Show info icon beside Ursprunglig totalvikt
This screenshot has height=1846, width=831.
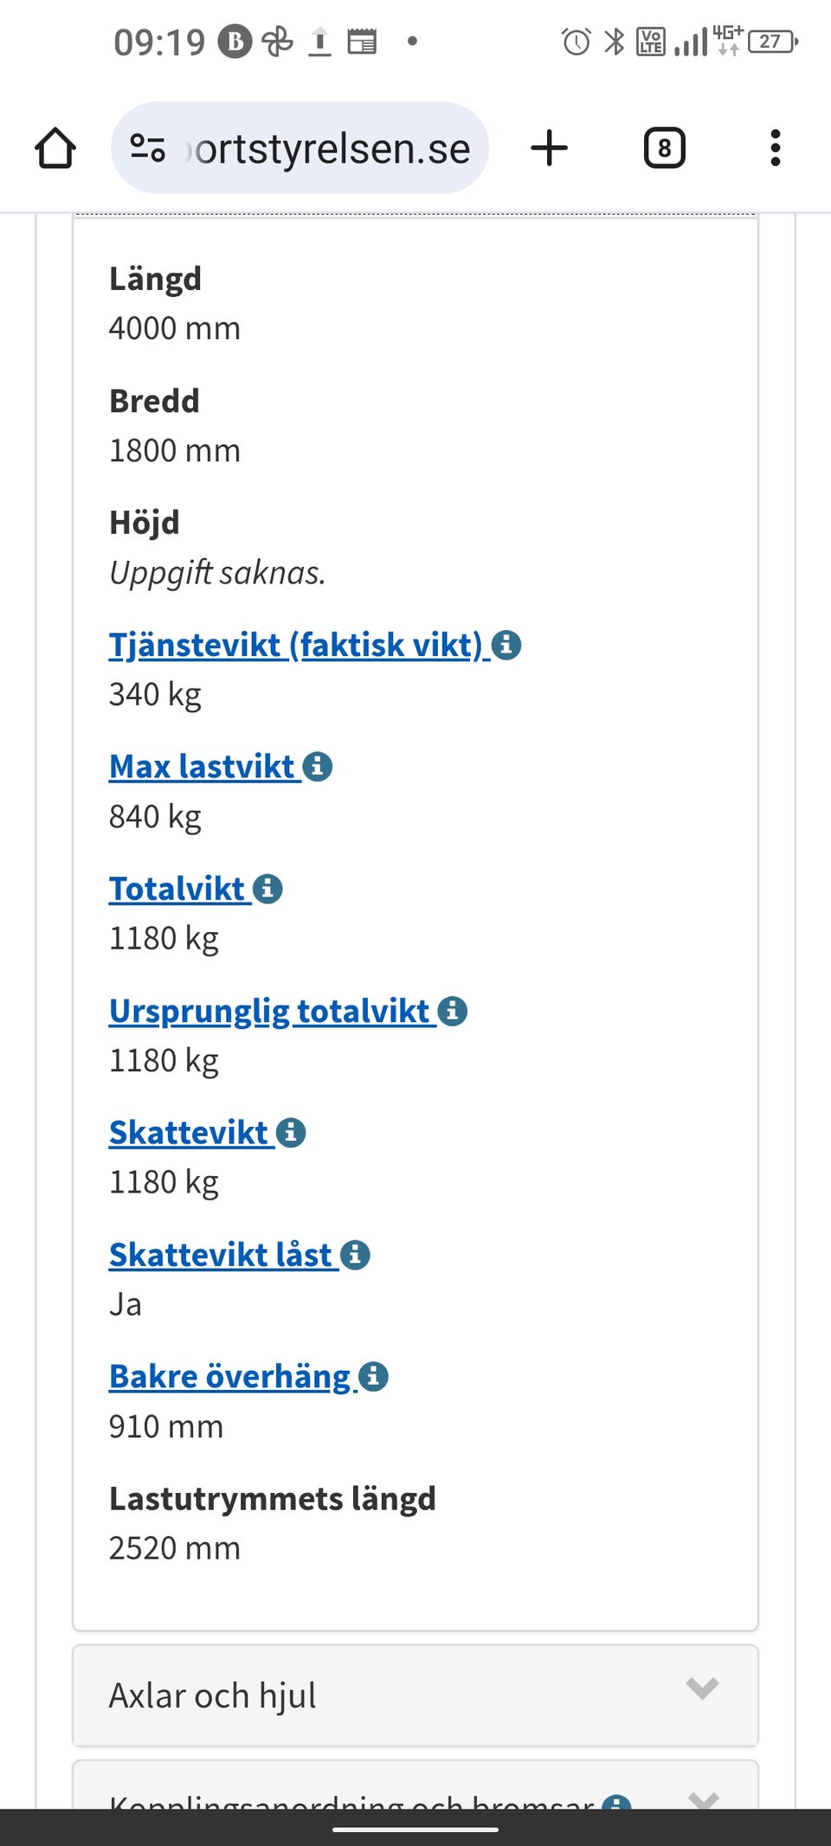point(453,1011)
